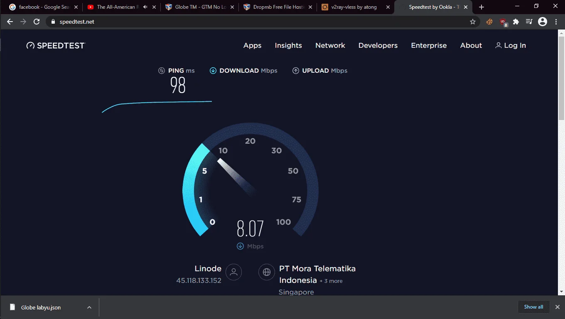Click the Log In user icon

pyautogui.click(x=499, y=45)
